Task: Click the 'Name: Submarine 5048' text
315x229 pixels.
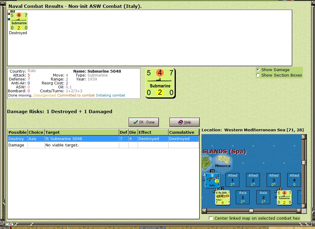Action: tap(97, 71)
